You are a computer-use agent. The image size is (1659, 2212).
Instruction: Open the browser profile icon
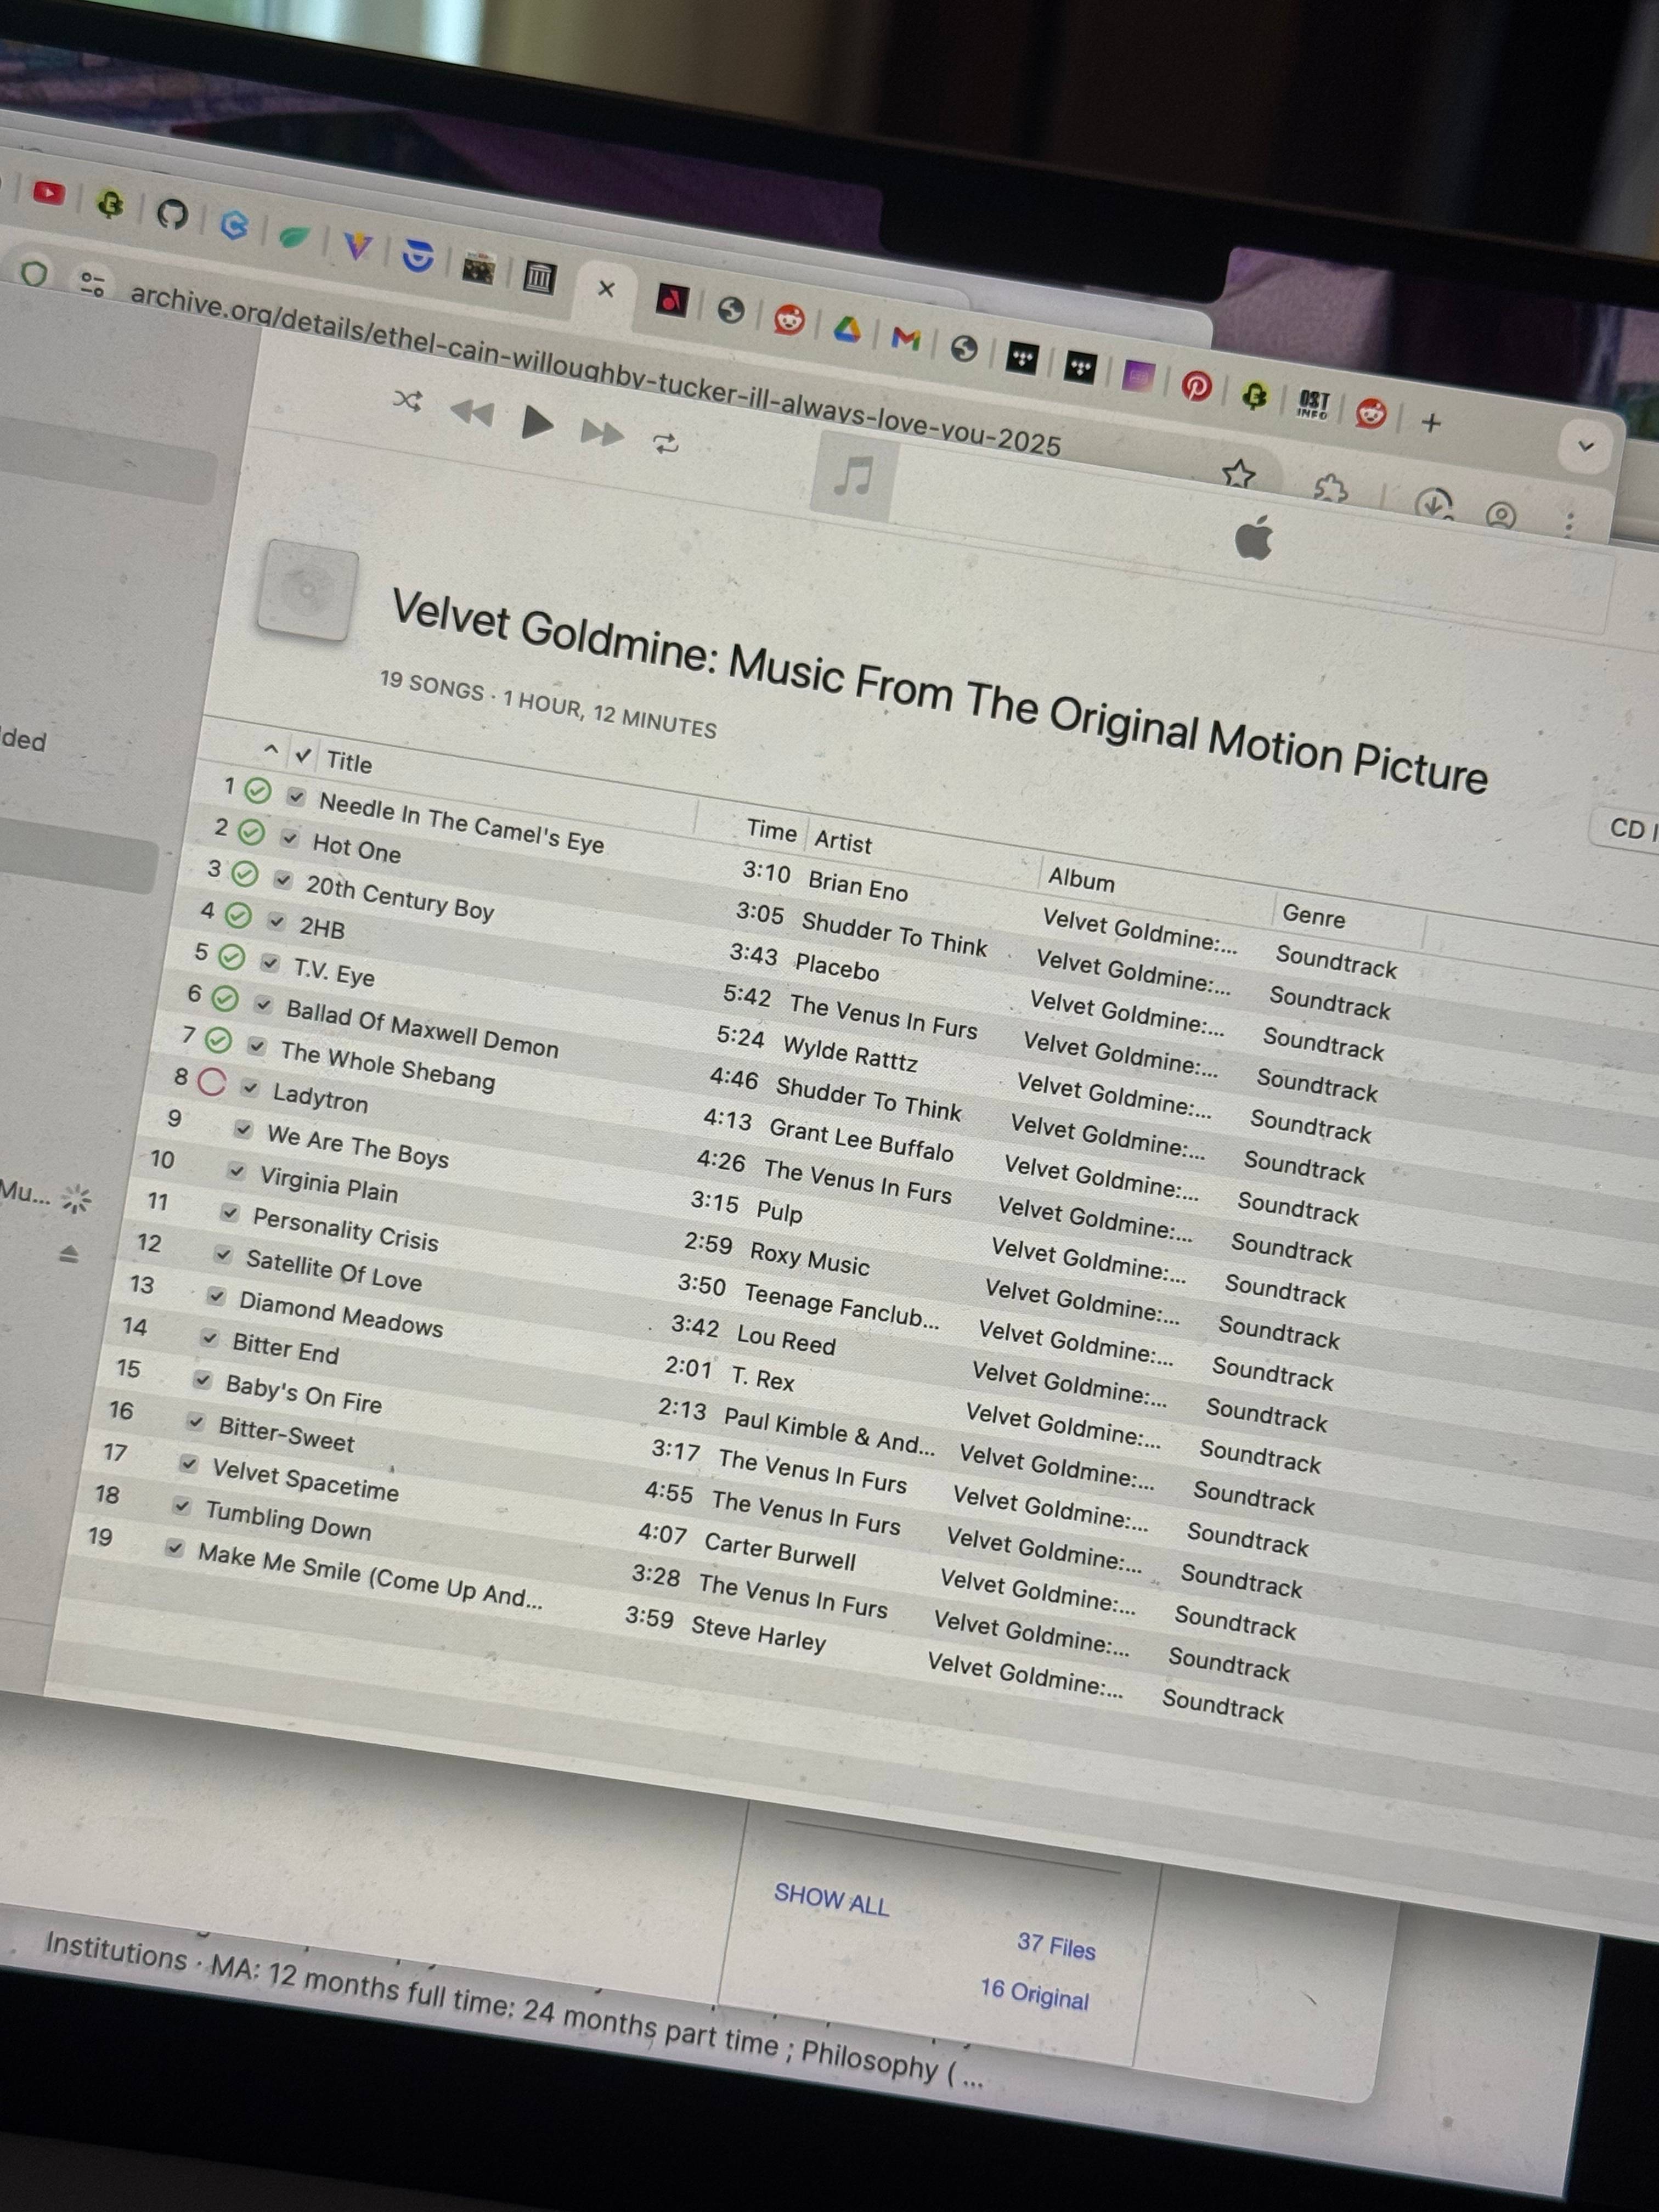point(1501,515)
